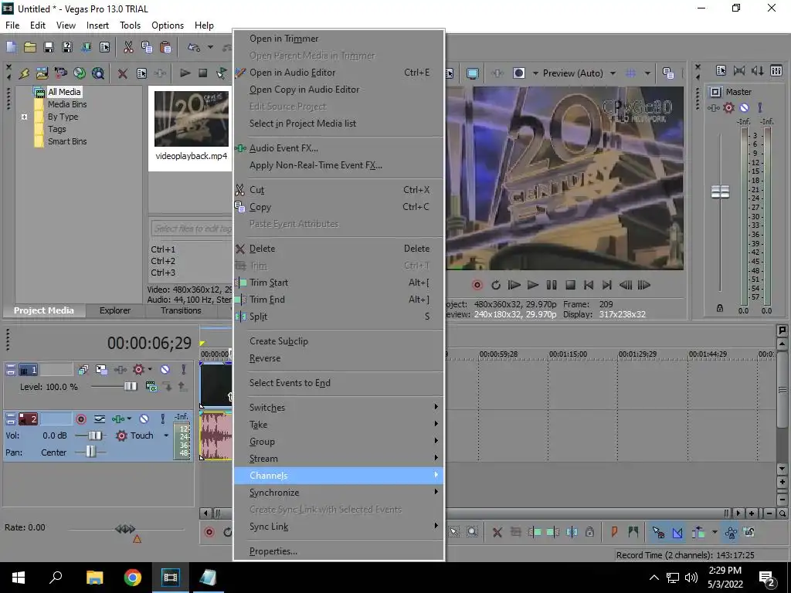Click the Zoom edit tool magnifier icon

pos(472,532)
